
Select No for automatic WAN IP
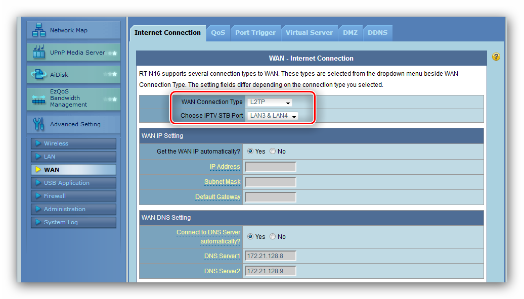click(x=273, y=152)
